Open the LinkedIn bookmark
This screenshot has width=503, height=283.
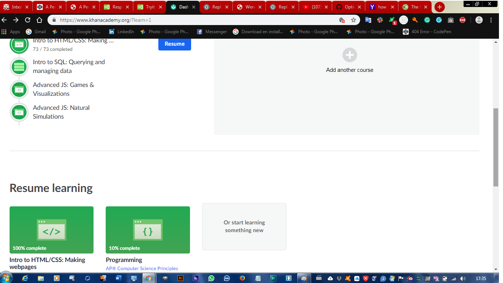click(121, 32)
